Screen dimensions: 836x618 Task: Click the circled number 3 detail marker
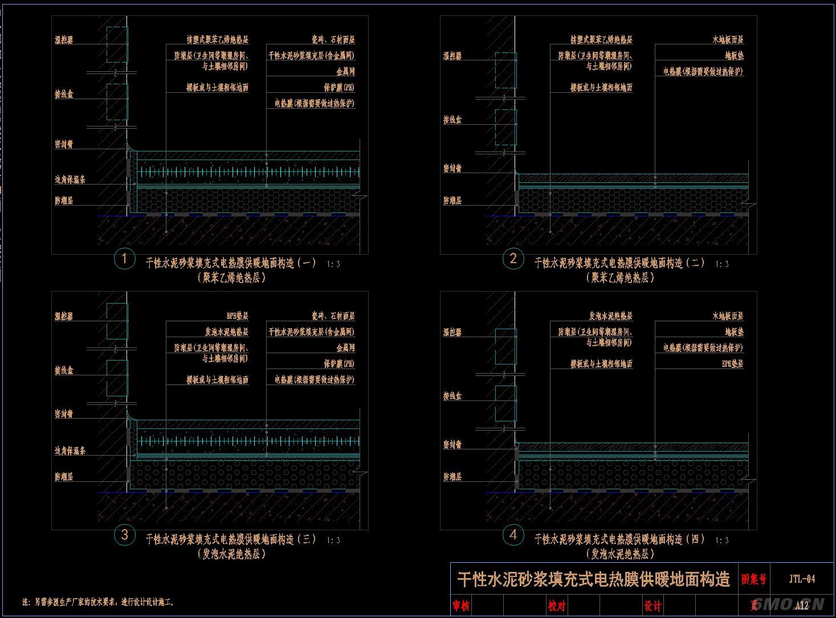(125, 535)
